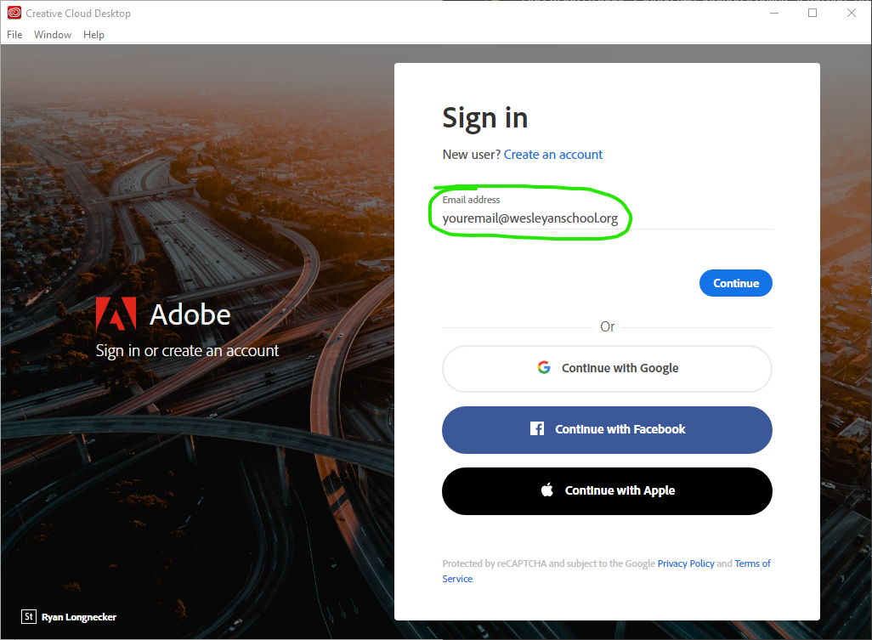Click the Apple logo icon
The image size is (872, 640).
click(x=547, y=490)
